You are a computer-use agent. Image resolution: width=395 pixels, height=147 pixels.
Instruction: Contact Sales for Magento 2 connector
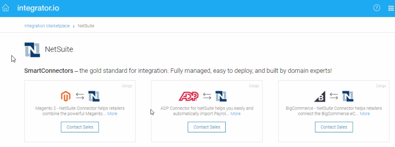pos(80,127)
